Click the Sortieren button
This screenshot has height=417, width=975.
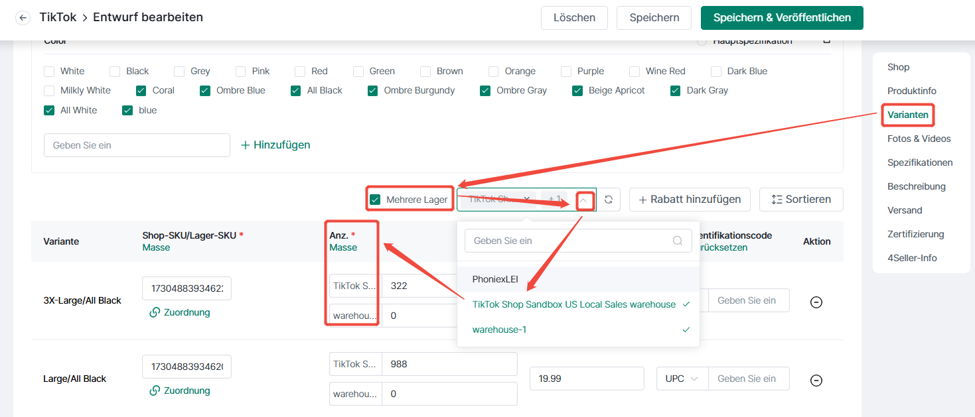coord(801,200)
